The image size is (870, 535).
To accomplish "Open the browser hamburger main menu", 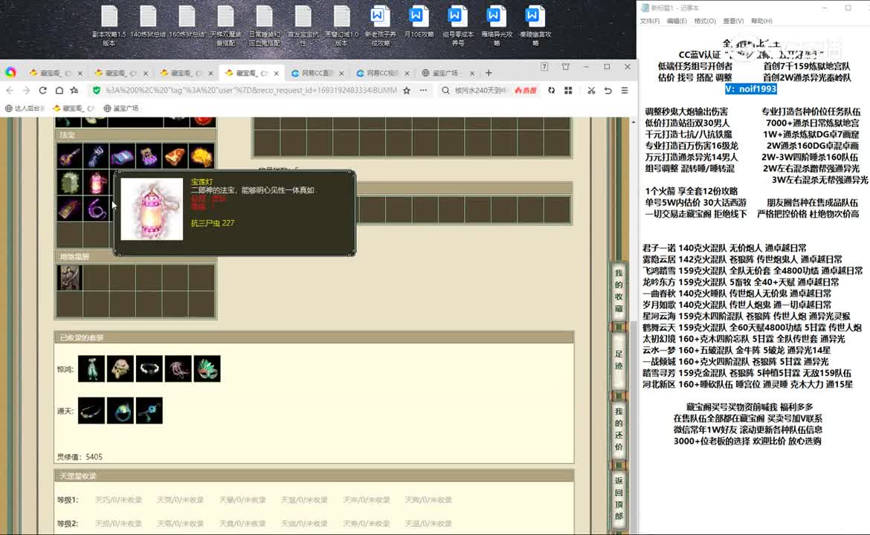I will pyautogui.click(x=625, y=91).
